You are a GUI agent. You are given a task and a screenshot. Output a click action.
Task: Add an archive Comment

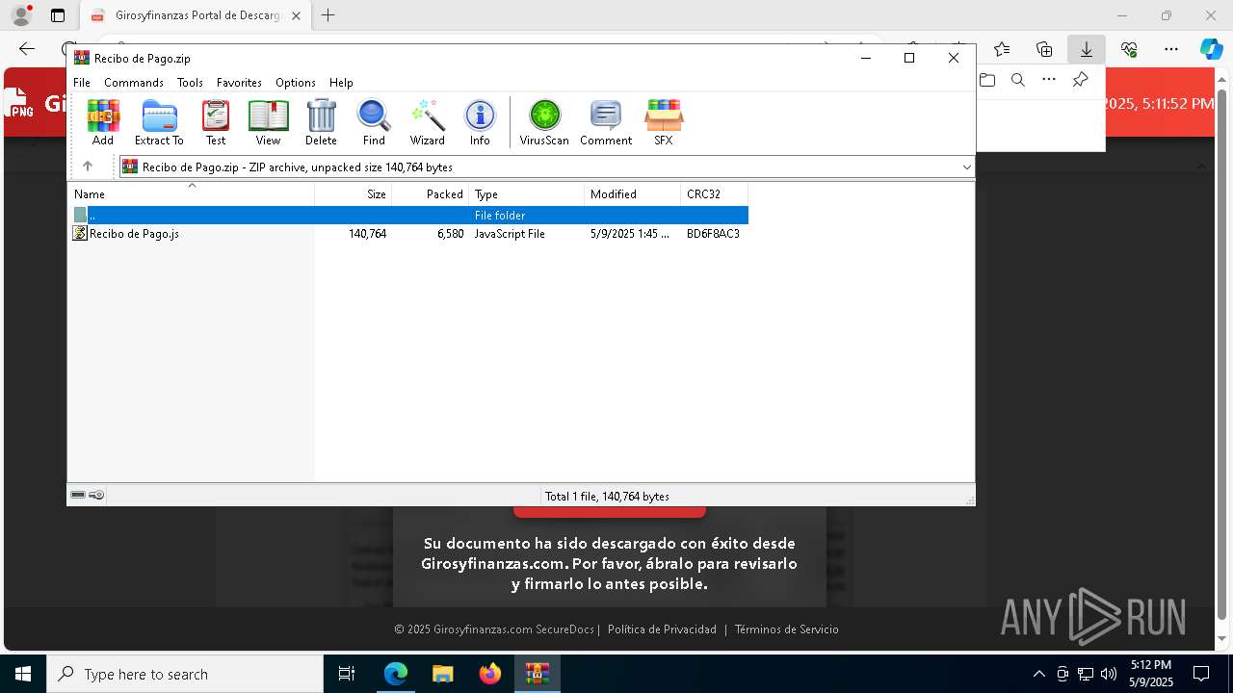[606, 122]
